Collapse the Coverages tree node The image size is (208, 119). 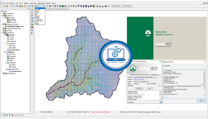[4, 18]
